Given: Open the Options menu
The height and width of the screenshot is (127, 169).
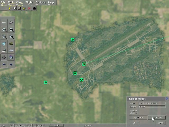Looking at the screenshot, I should (40, 2).
